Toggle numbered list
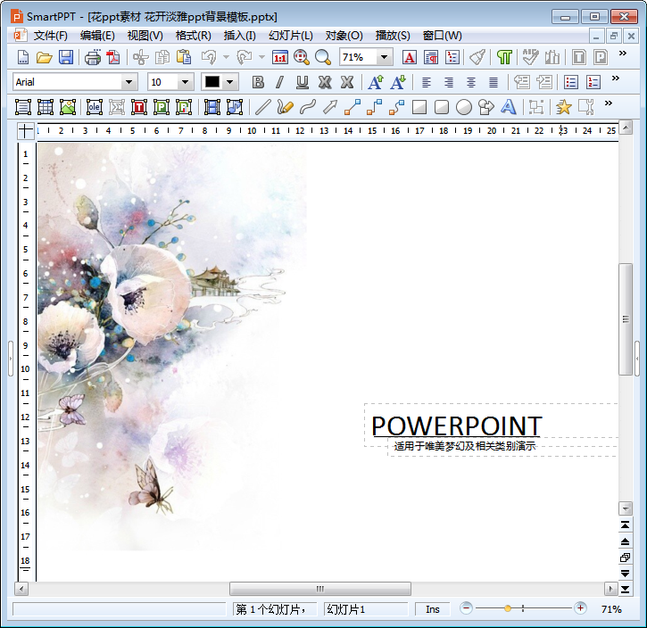Image resolution: width=647 pixels, height=628 pixels. pyautogui.click(x=593, y=82)
